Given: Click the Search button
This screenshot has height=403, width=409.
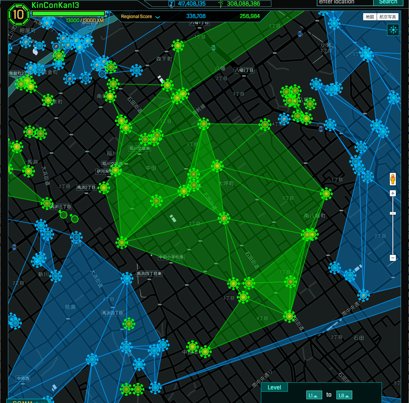Looking at the screenshot, I should 388,2.
